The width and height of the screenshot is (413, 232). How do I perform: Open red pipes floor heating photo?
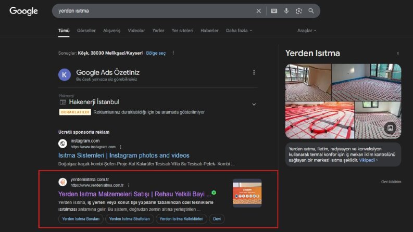[x=320, y=120]
